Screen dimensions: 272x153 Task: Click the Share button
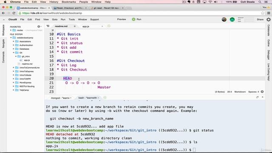click(260, 20)
